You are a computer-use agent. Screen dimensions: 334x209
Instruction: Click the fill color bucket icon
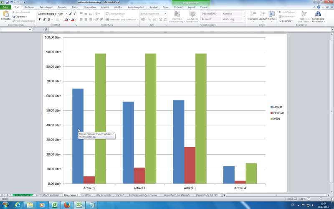point(66,20)
